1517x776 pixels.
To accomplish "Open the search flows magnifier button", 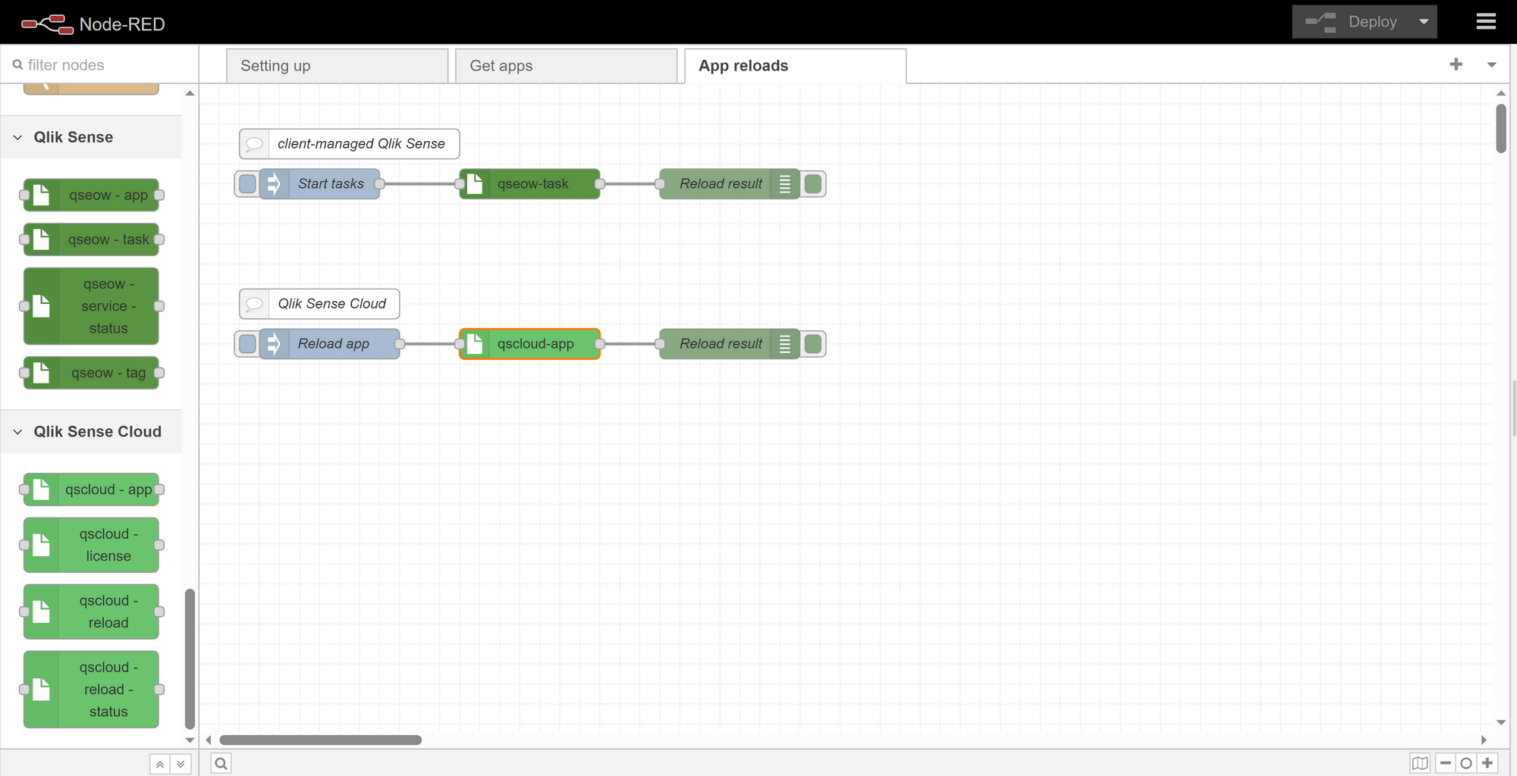I will [x=221, y=763].
